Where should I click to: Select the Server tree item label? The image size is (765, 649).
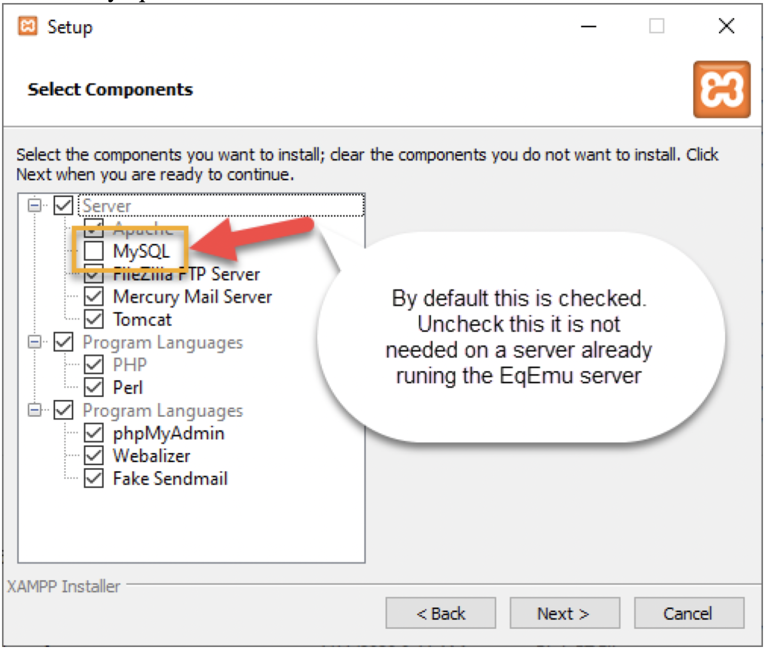click(107, 206)
